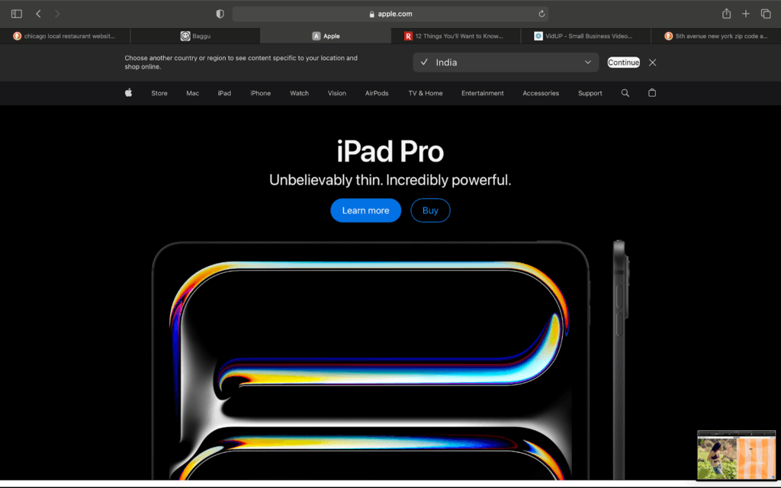
Task: Open the Store menu
Action: (159, 93)
